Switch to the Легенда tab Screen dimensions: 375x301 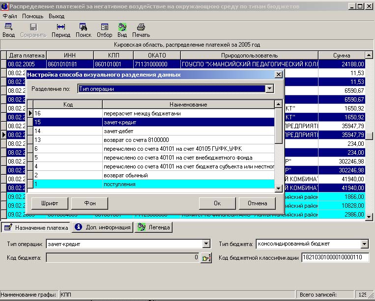(153, 227)
